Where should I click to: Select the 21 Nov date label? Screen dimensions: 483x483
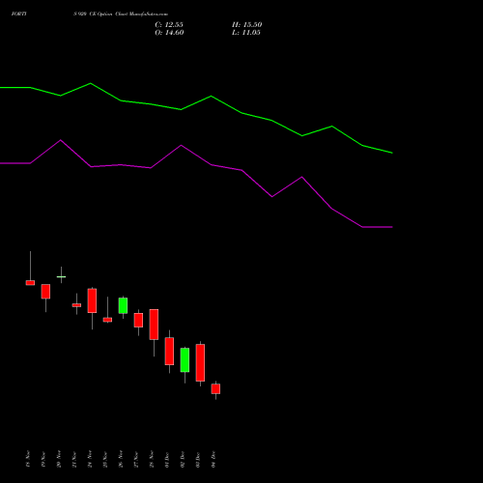coord(74,459)
